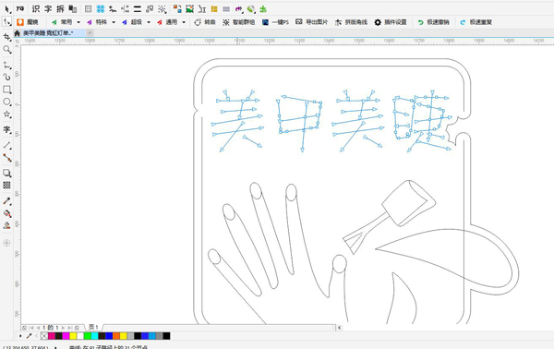Screen dimensions: 554x349
Task: Add a new document tab
Action: coord(90,33)
